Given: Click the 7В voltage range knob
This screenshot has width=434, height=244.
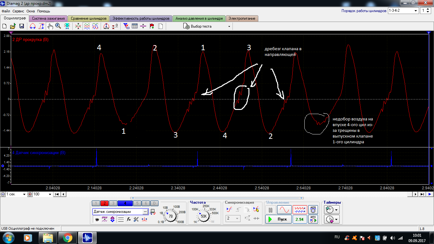Looking at the screenshot, I should pyautogui.click(x=171, y=216).
